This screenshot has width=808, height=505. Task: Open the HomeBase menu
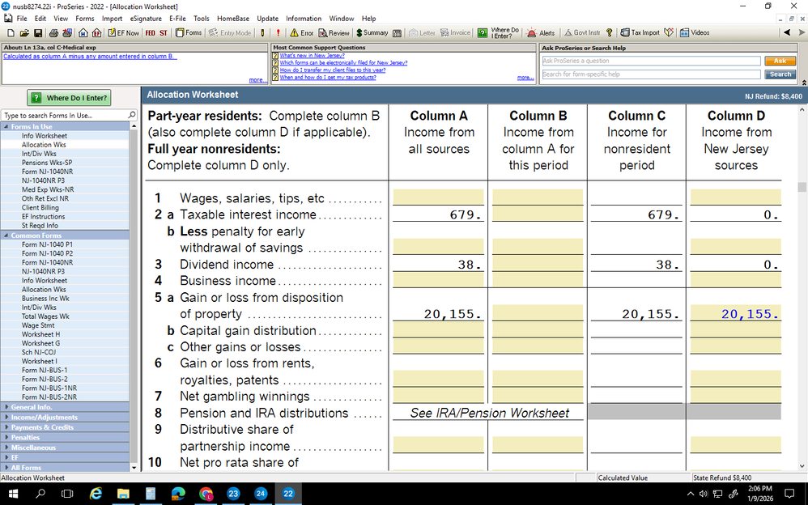[x=233, y=18]
